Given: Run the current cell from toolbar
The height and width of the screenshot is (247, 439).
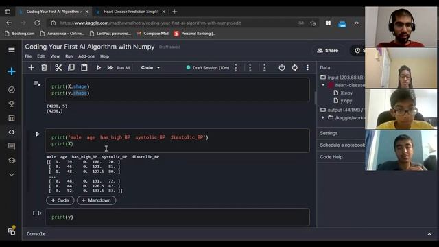Looking at the screenshot, I should (x=99, y=67).
